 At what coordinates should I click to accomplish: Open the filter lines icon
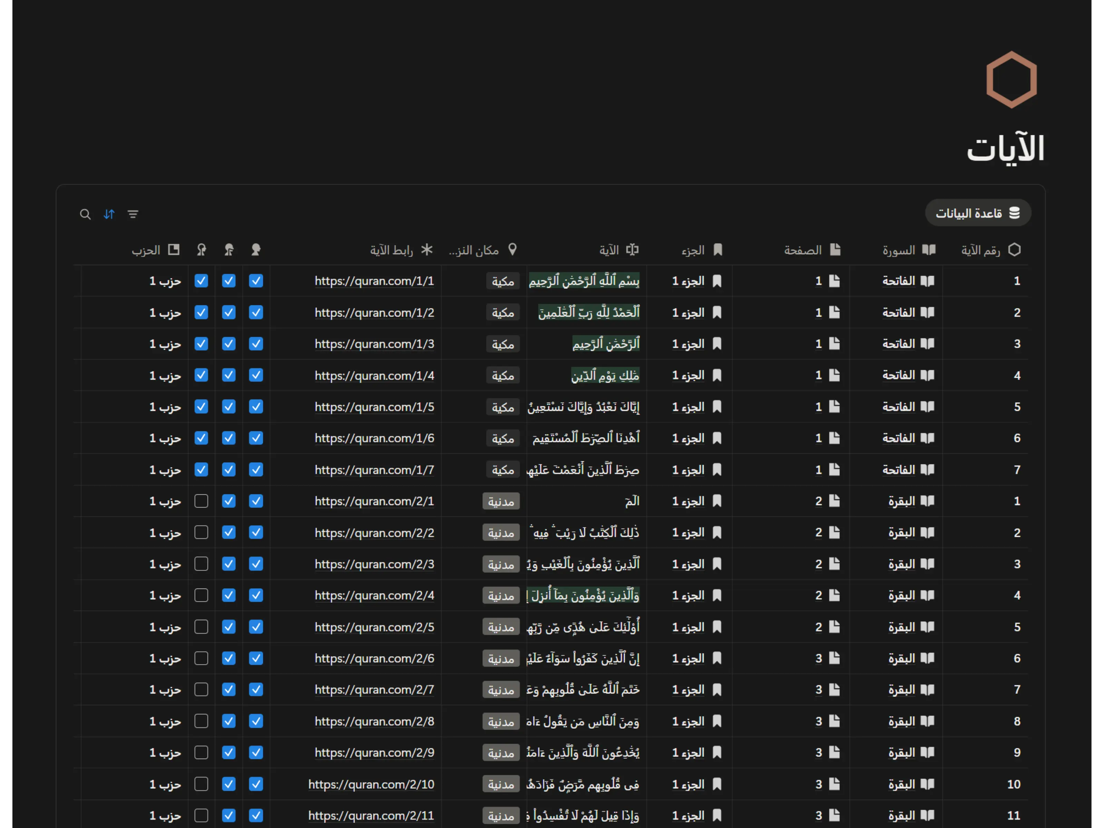click(133, 214)
